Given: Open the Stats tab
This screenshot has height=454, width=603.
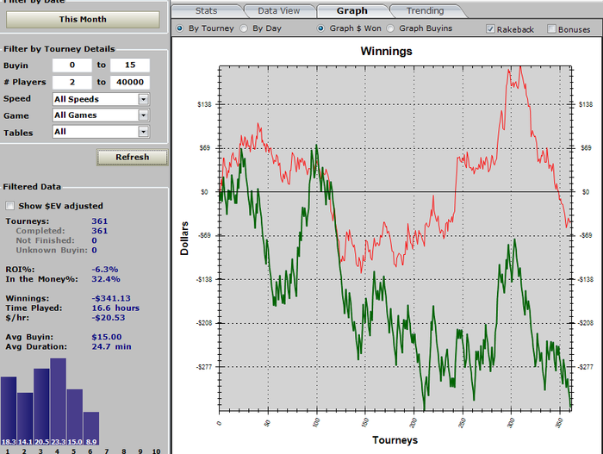Looking at the screenshot, I should click(x=207, y=11).
